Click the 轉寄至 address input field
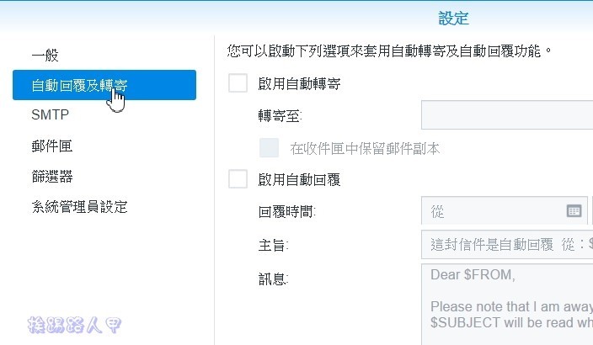The height and width of the screenshot is (345, 593). click(x=507, y=115)
